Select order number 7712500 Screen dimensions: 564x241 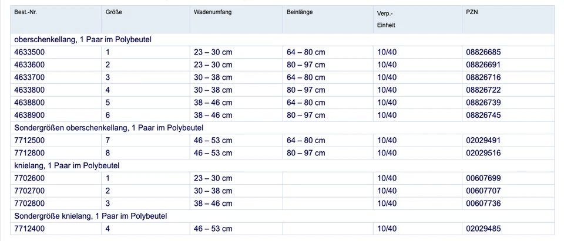coord(29,141)
